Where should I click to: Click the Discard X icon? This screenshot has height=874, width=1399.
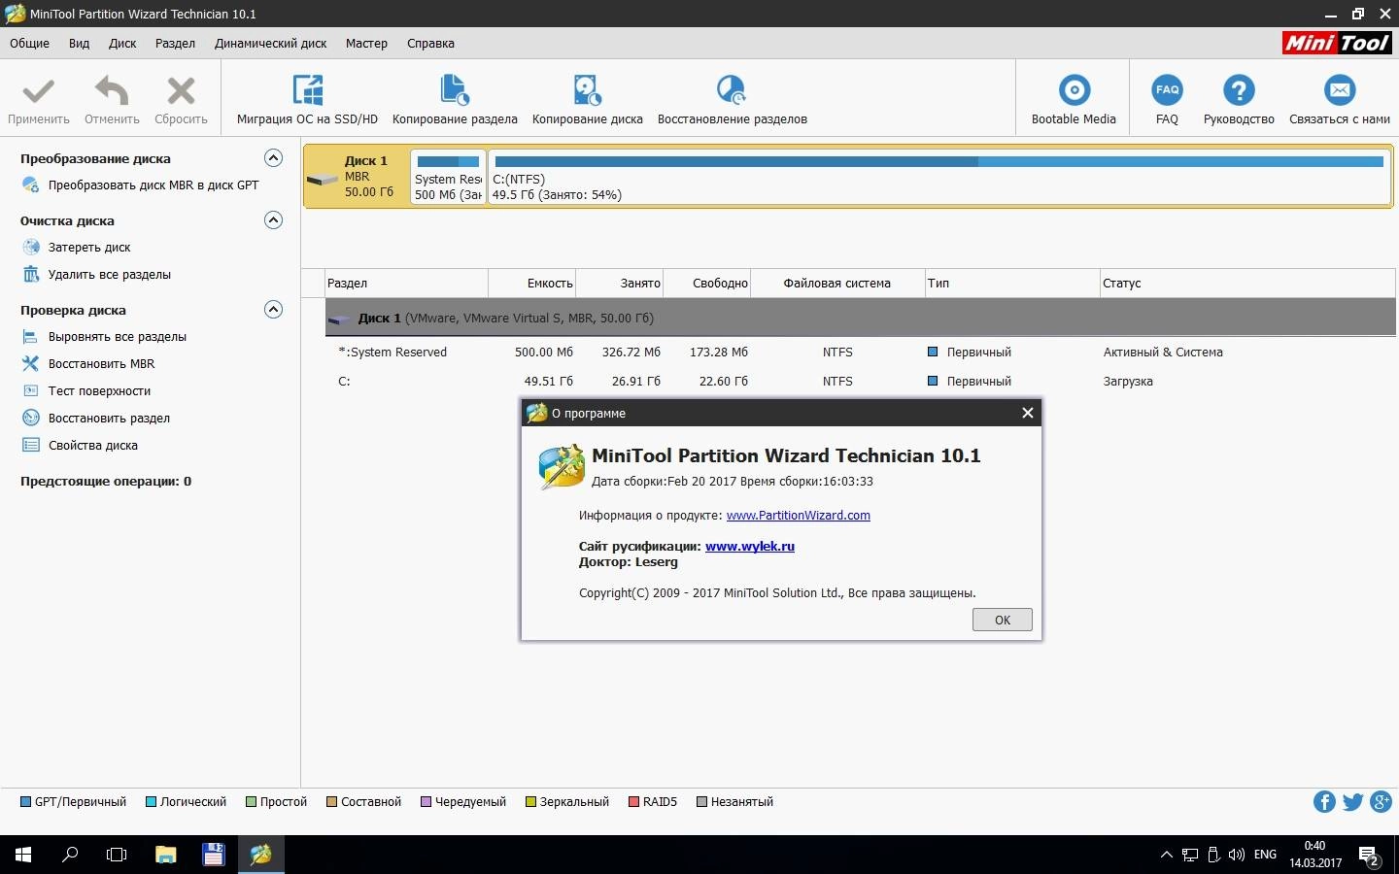[x=181, y=91]
